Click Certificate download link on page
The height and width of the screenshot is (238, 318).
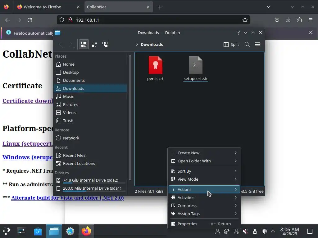pos(28,101)
